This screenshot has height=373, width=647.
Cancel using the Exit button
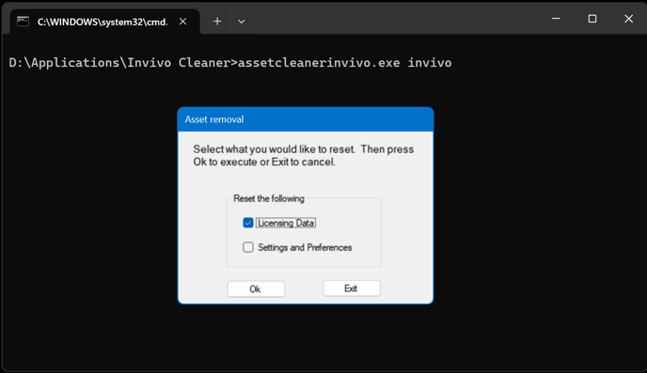coord(352,288)
